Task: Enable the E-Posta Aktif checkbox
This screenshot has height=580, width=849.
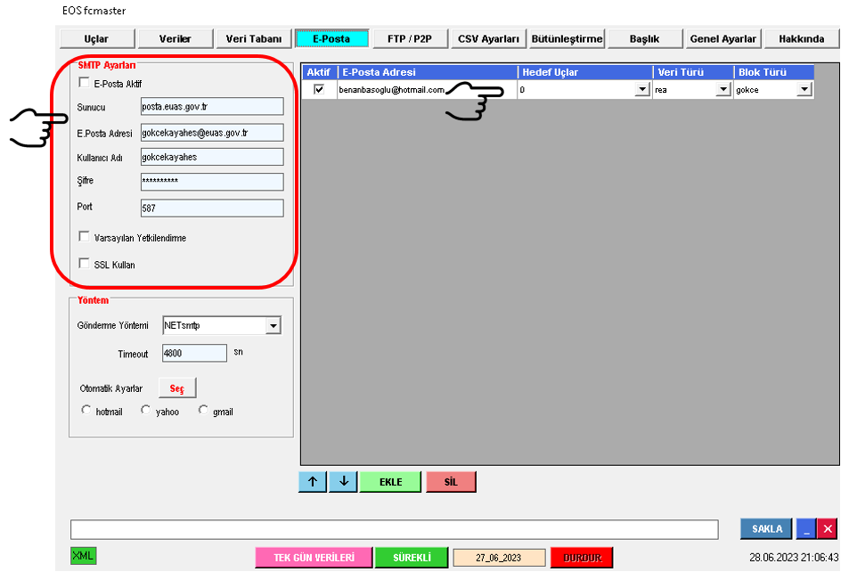Action: coord(84,82)
